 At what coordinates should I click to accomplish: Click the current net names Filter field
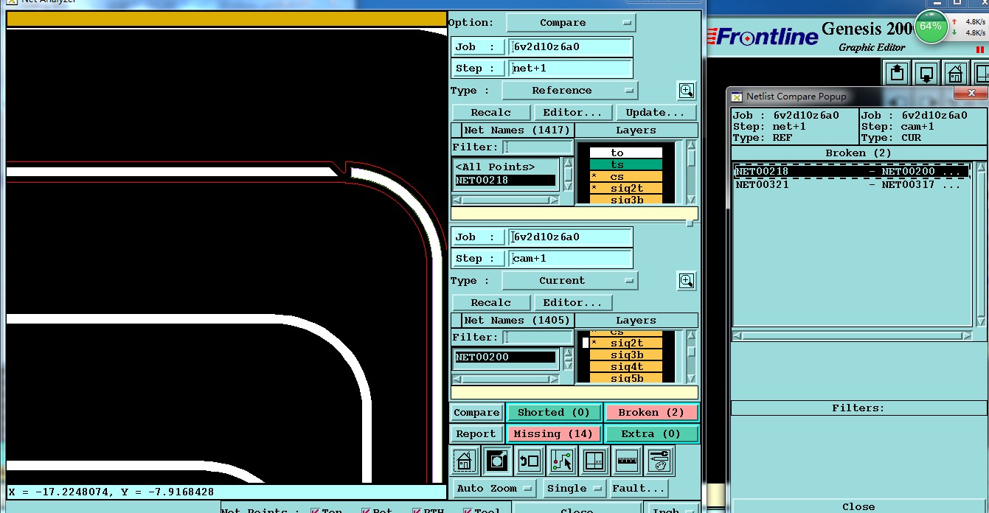538,338
